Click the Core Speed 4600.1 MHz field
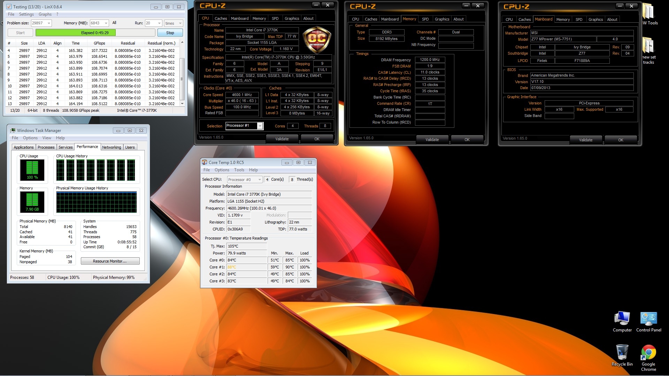The width and height of the screenshot is (669, 376). tap(242, 95)
